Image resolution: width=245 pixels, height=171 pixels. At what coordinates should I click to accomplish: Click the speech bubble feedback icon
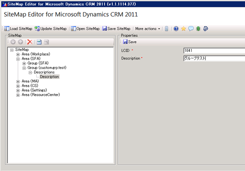tap(191, 29)
